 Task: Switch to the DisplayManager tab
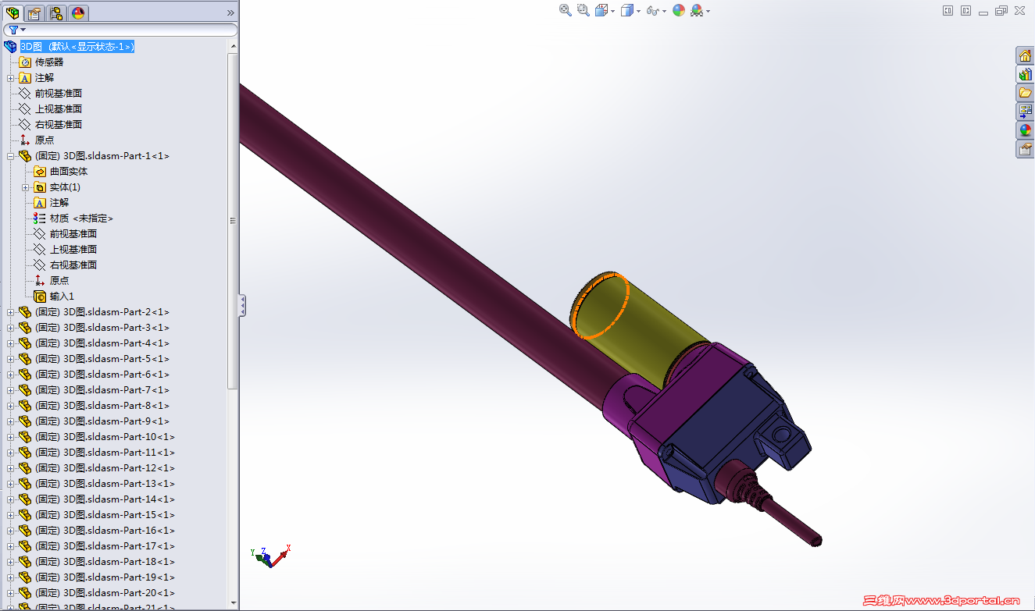[78, 12]
